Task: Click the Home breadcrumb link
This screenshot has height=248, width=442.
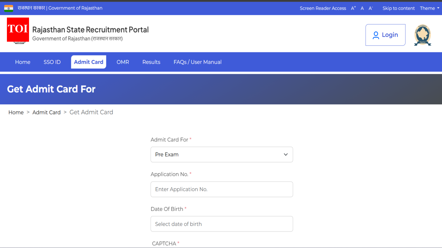Action: click(x=16, y=112)
